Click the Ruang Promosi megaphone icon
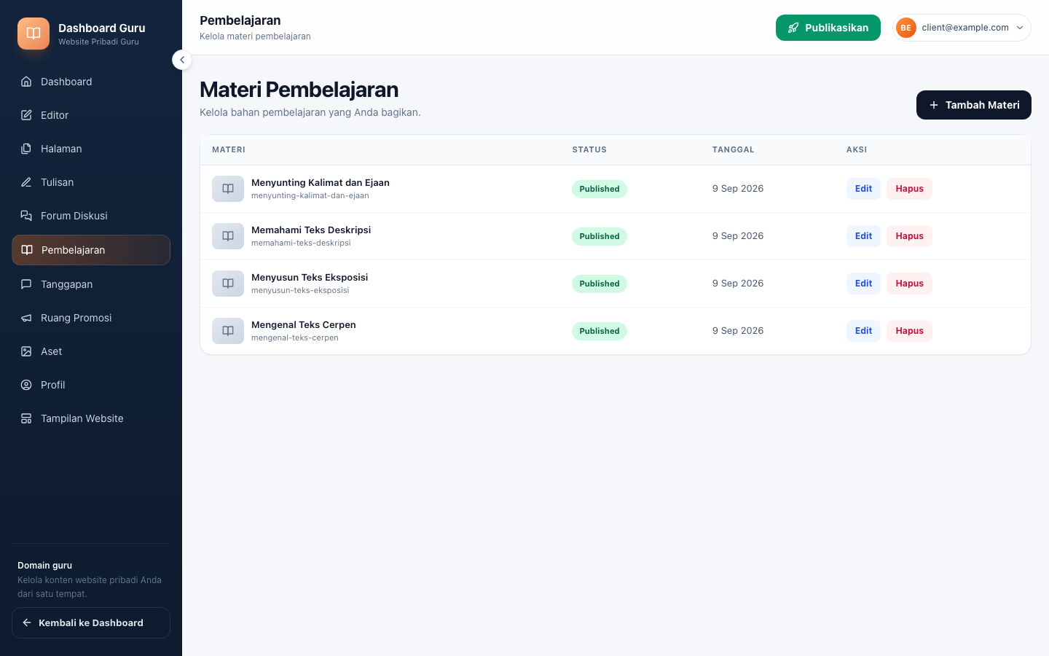Viewport: 1049px width, 656px height. (x=26, y=318)
